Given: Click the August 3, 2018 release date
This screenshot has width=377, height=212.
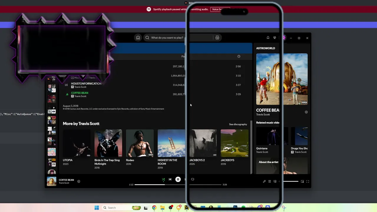Looking at the screenshot, I should point(70,106).
